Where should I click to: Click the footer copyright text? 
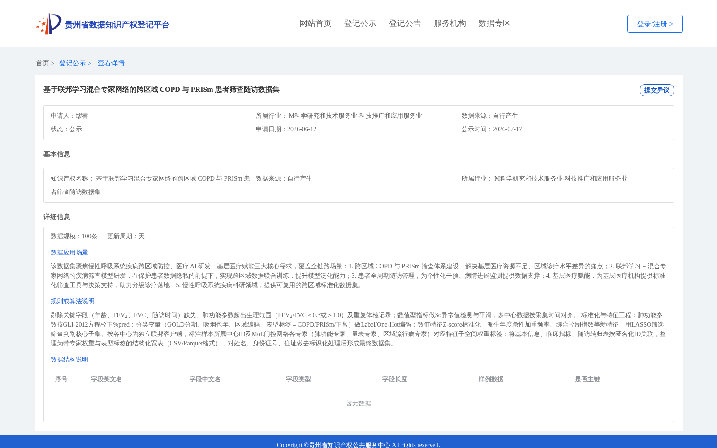pyautogui.click(x=358, y=444)
